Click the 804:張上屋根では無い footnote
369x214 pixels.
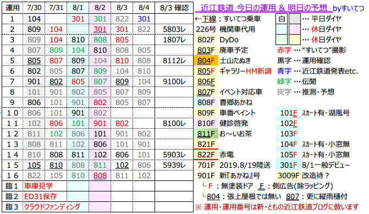click(x=242, y=196)
